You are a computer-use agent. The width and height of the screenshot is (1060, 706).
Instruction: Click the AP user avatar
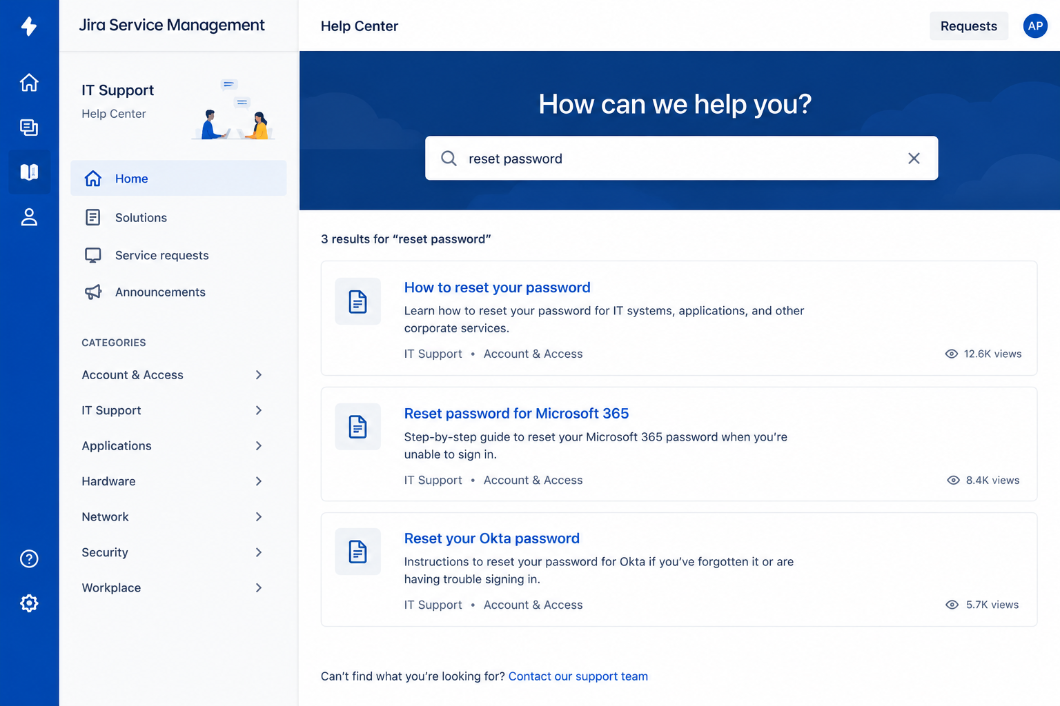[x=1035, y=26]
